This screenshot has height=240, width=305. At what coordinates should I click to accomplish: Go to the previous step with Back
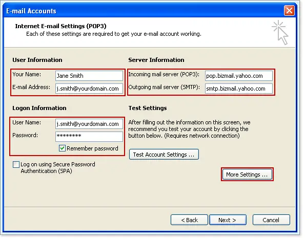(x=189, y=220)
